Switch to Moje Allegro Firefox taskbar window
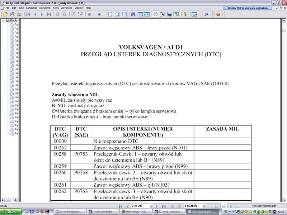Image resolution: width=287 pixels, height=215 pixels. click(x=136, y=212)
